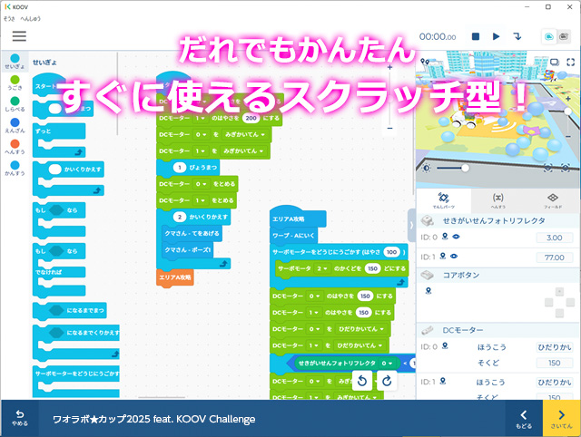Select the へんすう block category
This screenshot has width=581, height=437.
(x=15, y=147)
